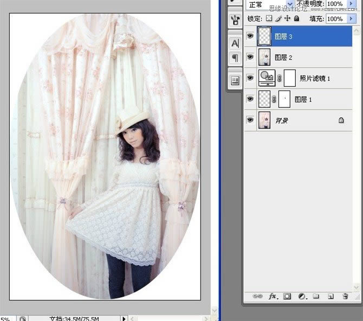Viewport: 363px width, 321px height.
Task: Open the Paragraph panel icon
Action: [x=236, y=57]
